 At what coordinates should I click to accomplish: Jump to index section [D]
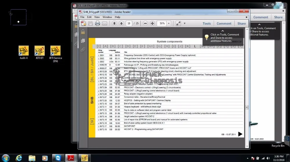coord(128,46)
